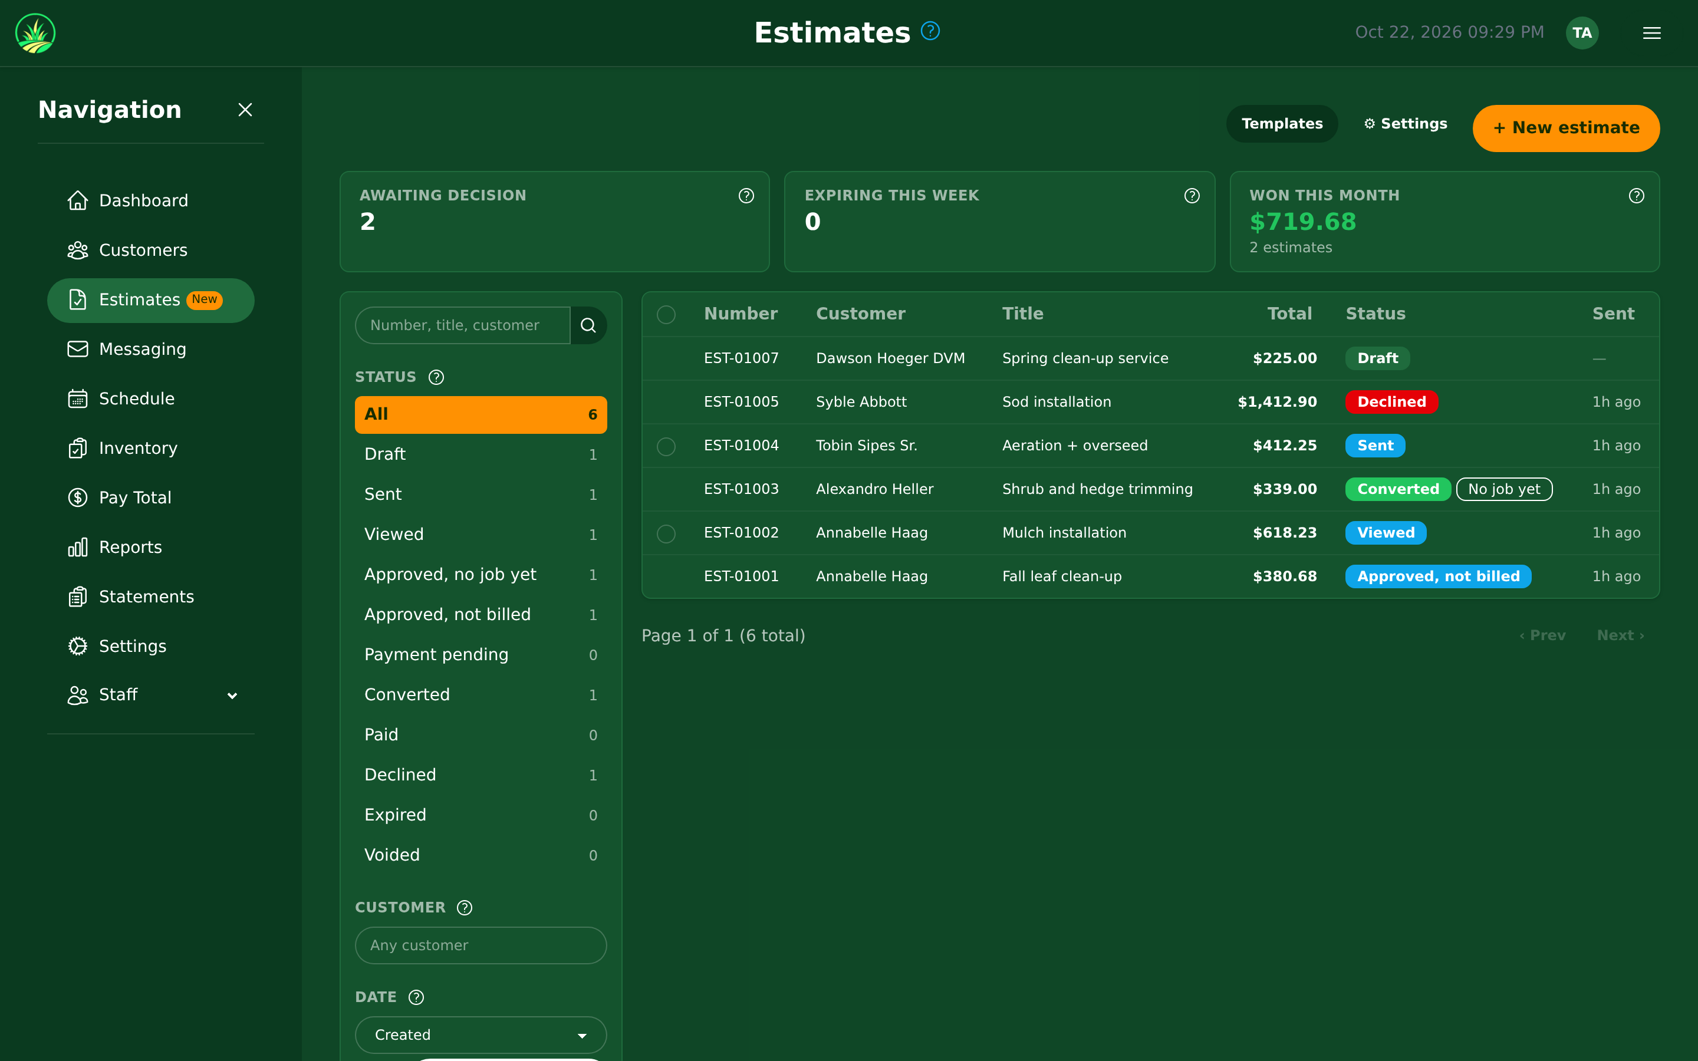This screenshot has width=1698, height=1061.
Task: Open Expiring This Week help icon
Action: point(1192,196)
